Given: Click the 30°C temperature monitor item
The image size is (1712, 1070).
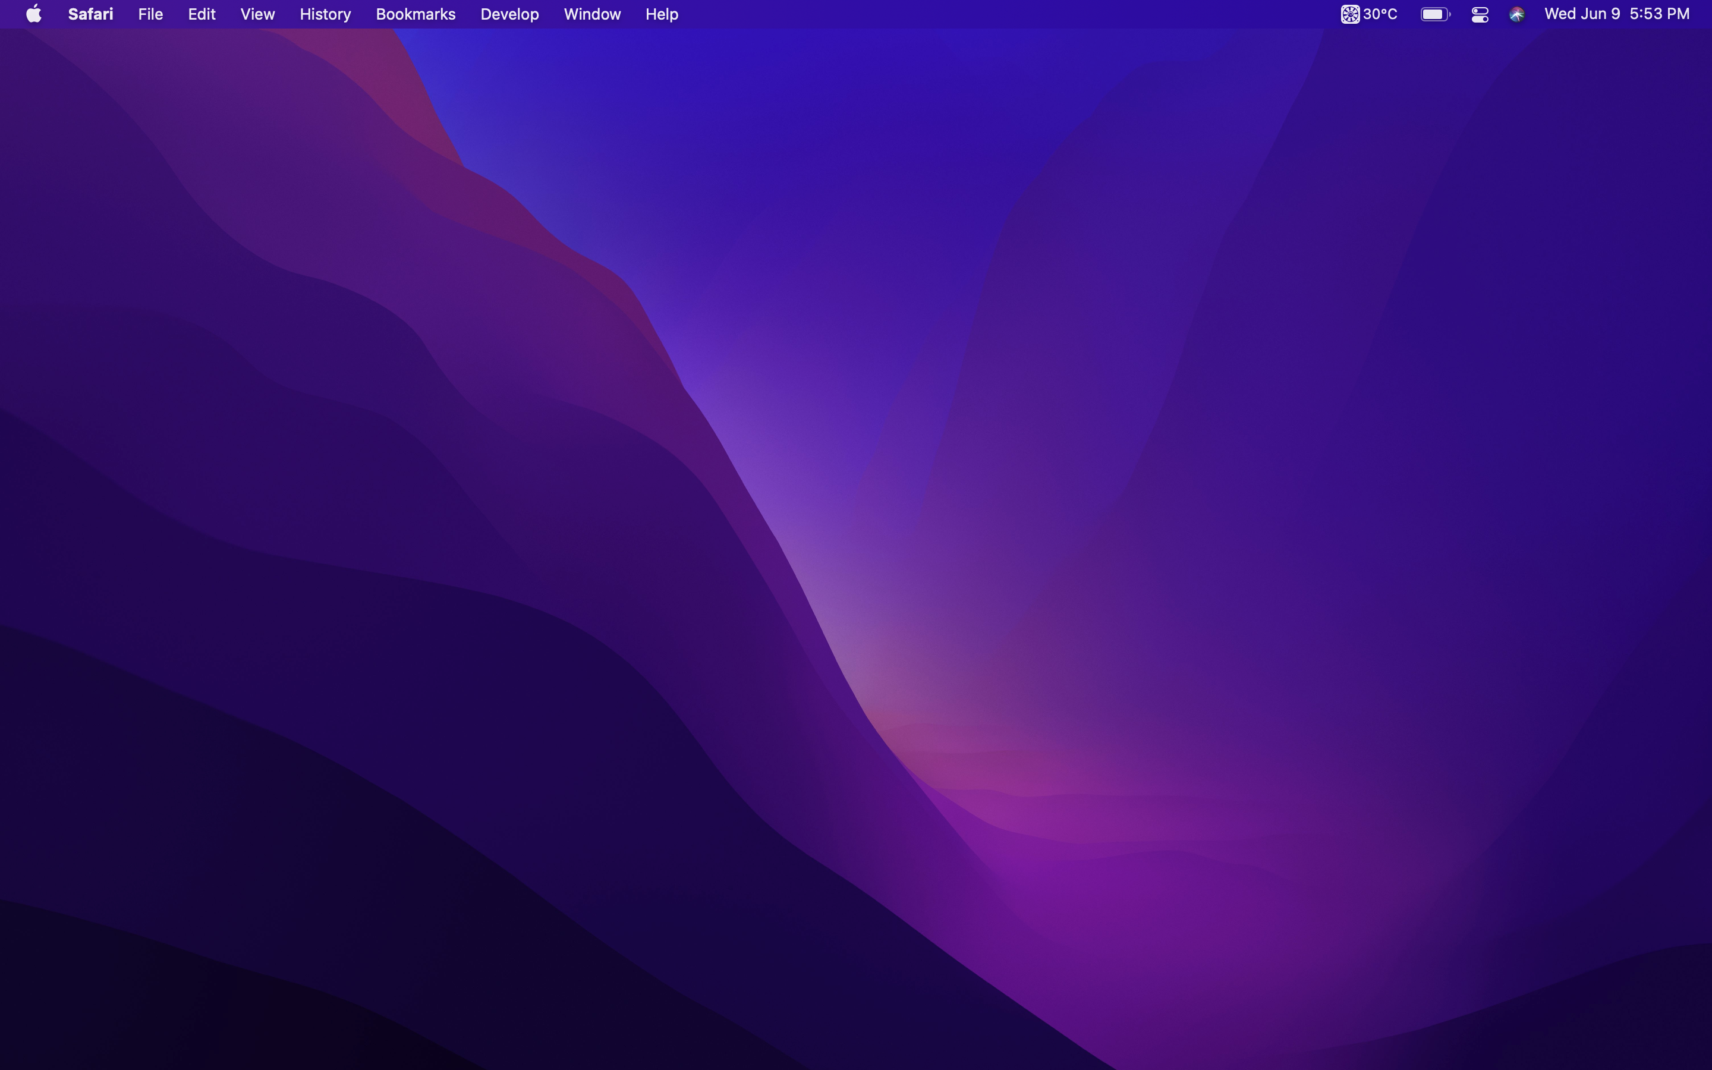Looking at the screenshot, I should [x=1370, y=14].
